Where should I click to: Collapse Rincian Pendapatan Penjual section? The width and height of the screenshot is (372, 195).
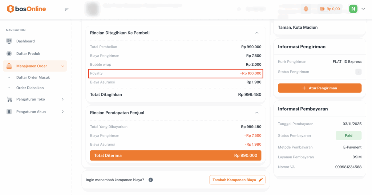pyautogui.click(x=256, y=113)
